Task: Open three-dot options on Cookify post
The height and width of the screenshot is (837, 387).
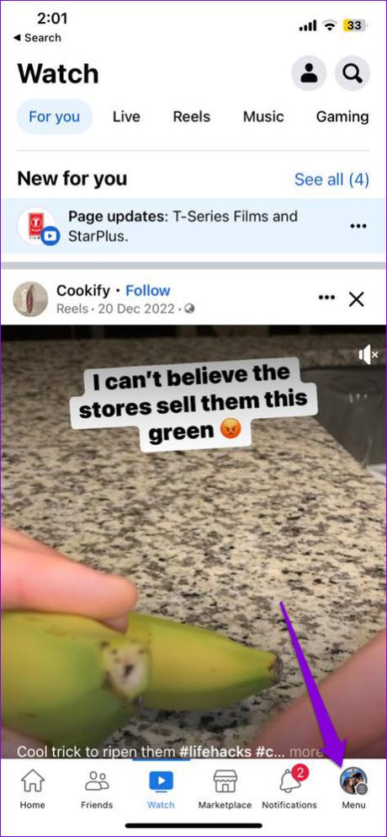Action: [326, 298]
